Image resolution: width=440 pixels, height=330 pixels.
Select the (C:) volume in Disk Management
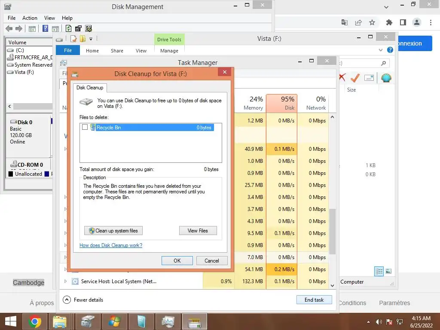click(16, 50)
